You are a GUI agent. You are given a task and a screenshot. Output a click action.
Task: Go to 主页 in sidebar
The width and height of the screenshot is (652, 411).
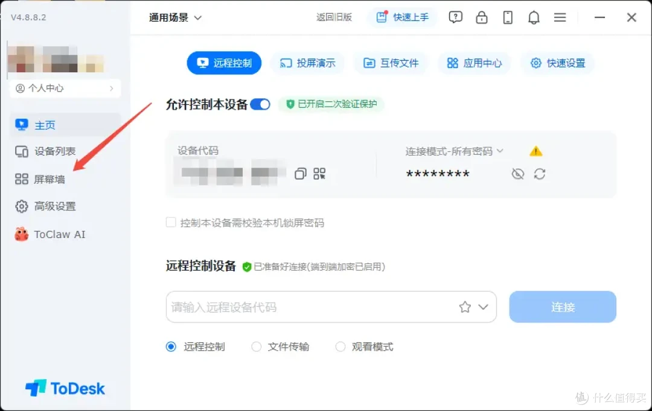(65, 125)
